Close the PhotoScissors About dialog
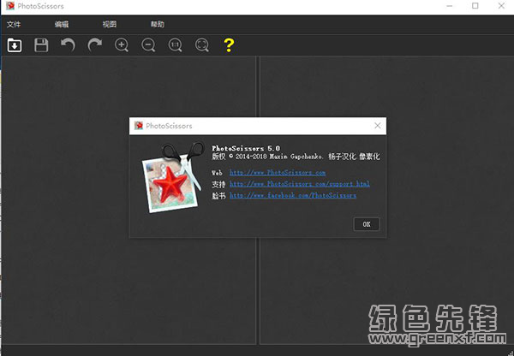The width and height of the screenshot is (514, 356). (378, 126)
